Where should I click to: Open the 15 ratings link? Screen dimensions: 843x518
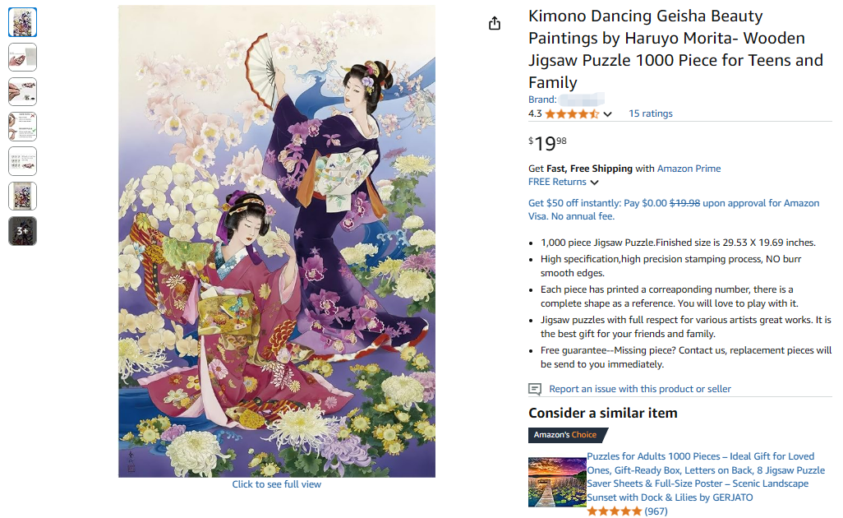[650, 113]
